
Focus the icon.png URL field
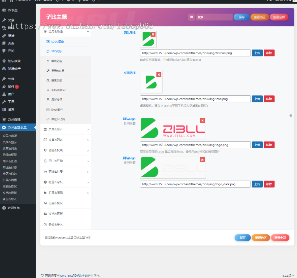(195, 99)
